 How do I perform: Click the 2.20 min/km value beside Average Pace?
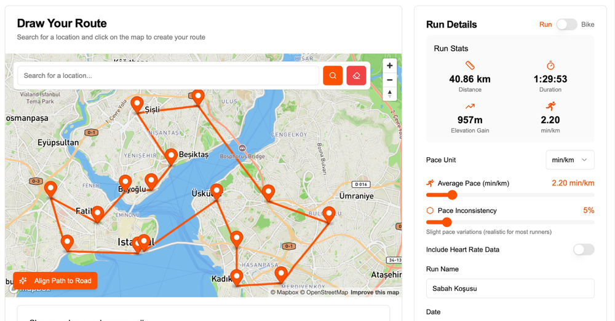pyautogui.click(x=573, y=183)
